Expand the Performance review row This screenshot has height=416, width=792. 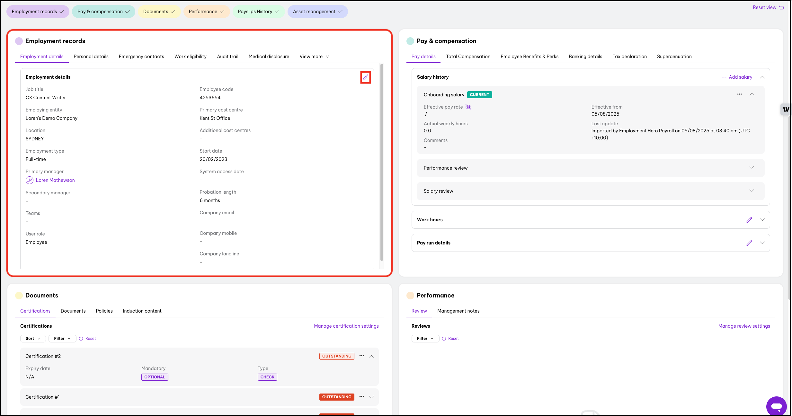pyautogui.click(x=752, y=168)
